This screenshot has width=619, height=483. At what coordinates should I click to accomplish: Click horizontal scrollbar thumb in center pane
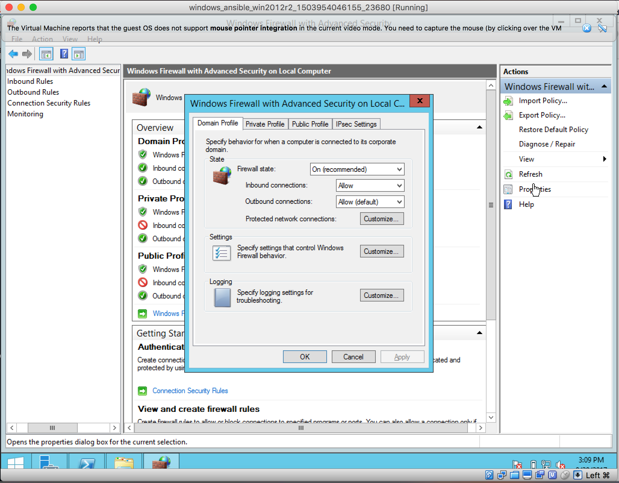[301, 428]
